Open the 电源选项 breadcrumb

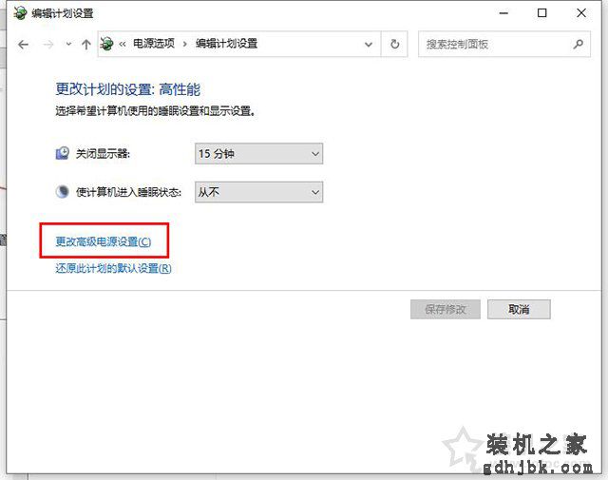[154, 44]
